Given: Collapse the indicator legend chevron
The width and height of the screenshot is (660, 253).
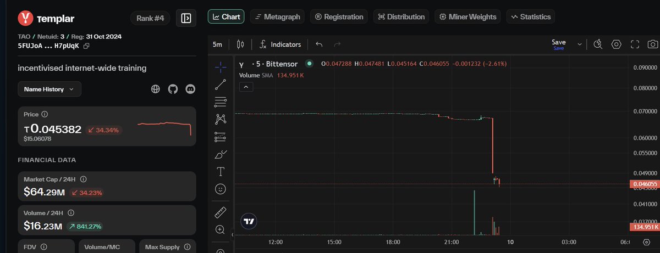Looking at the screenshot, I should click(246, 86).
